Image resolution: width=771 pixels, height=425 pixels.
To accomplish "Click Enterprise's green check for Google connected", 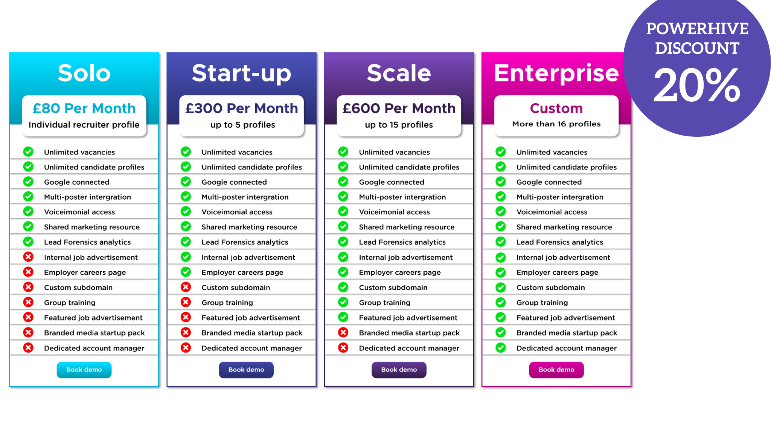I will point(500,182).
